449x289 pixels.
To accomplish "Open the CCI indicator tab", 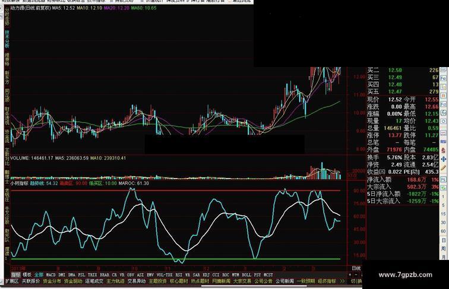I will 216,275.
